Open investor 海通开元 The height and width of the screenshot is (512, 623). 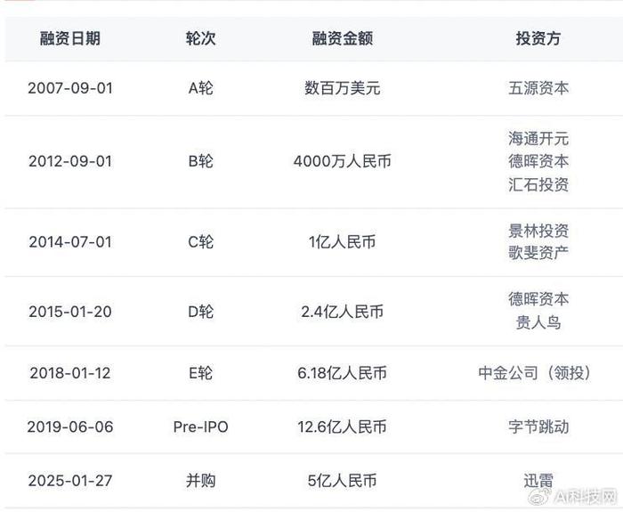[538, 139]
